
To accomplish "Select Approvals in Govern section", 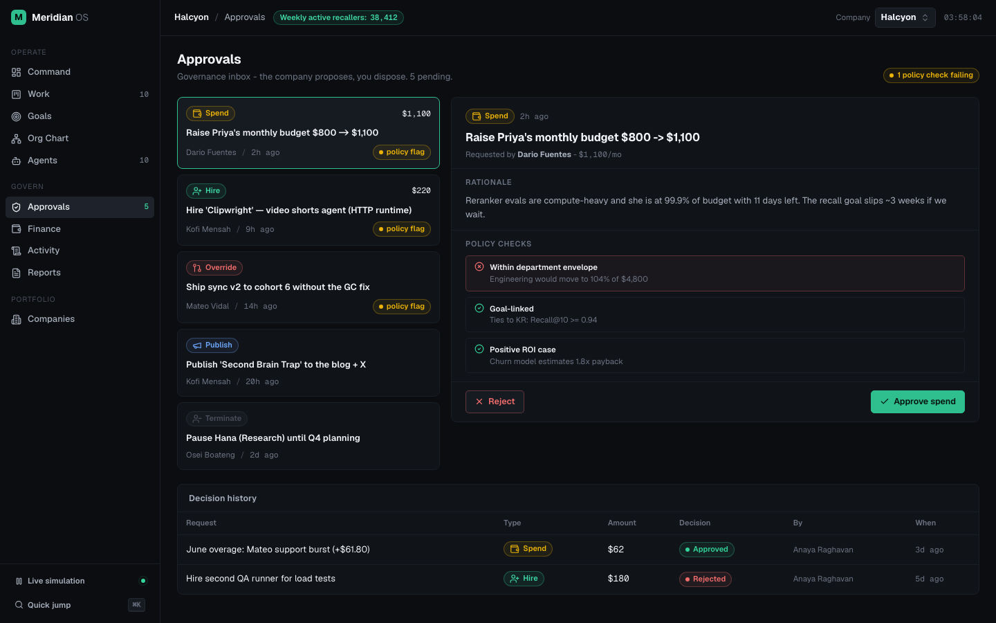I will pyautogui.click(x=80, y=207).
